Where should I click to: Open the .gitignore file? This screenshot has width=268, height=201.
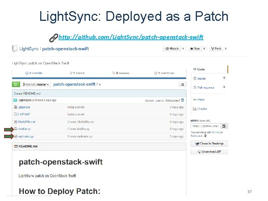click(24, 107)
